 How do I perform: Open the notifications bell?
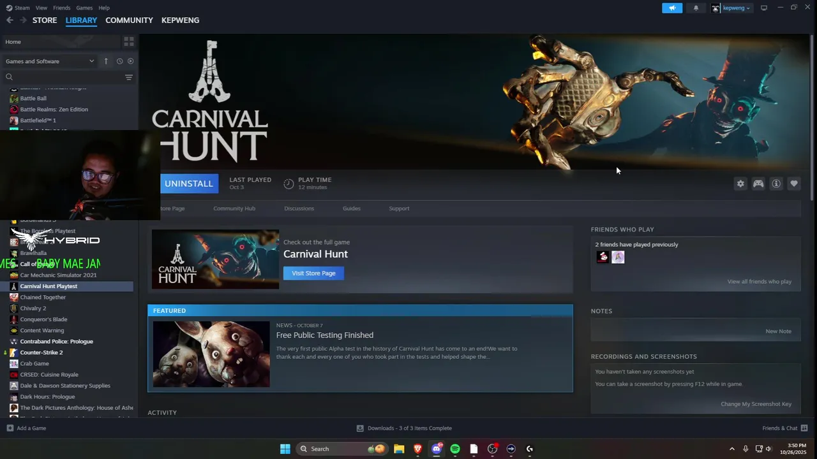point(696,8)
